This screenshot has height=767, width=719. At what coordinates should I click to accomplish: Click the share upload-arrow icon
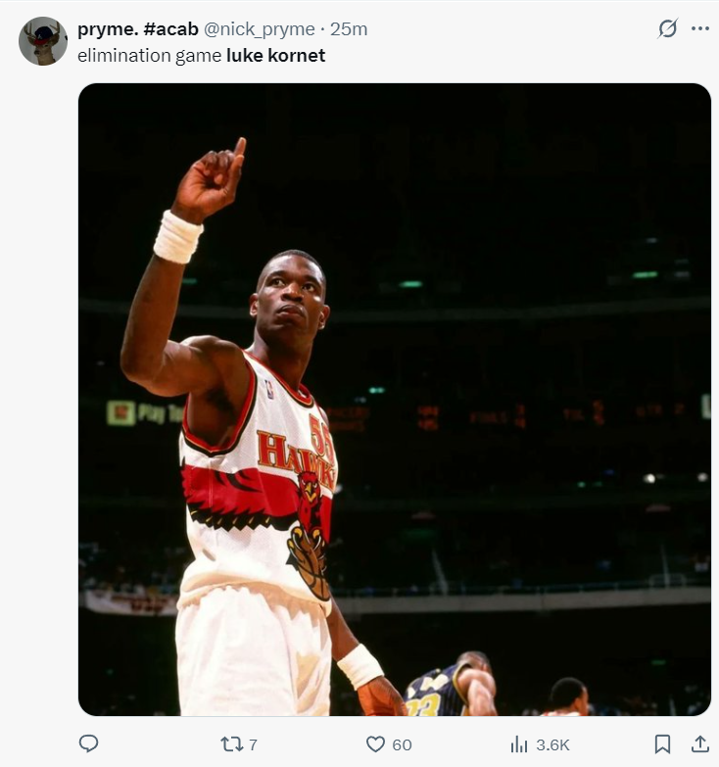(x=700, y=743)
